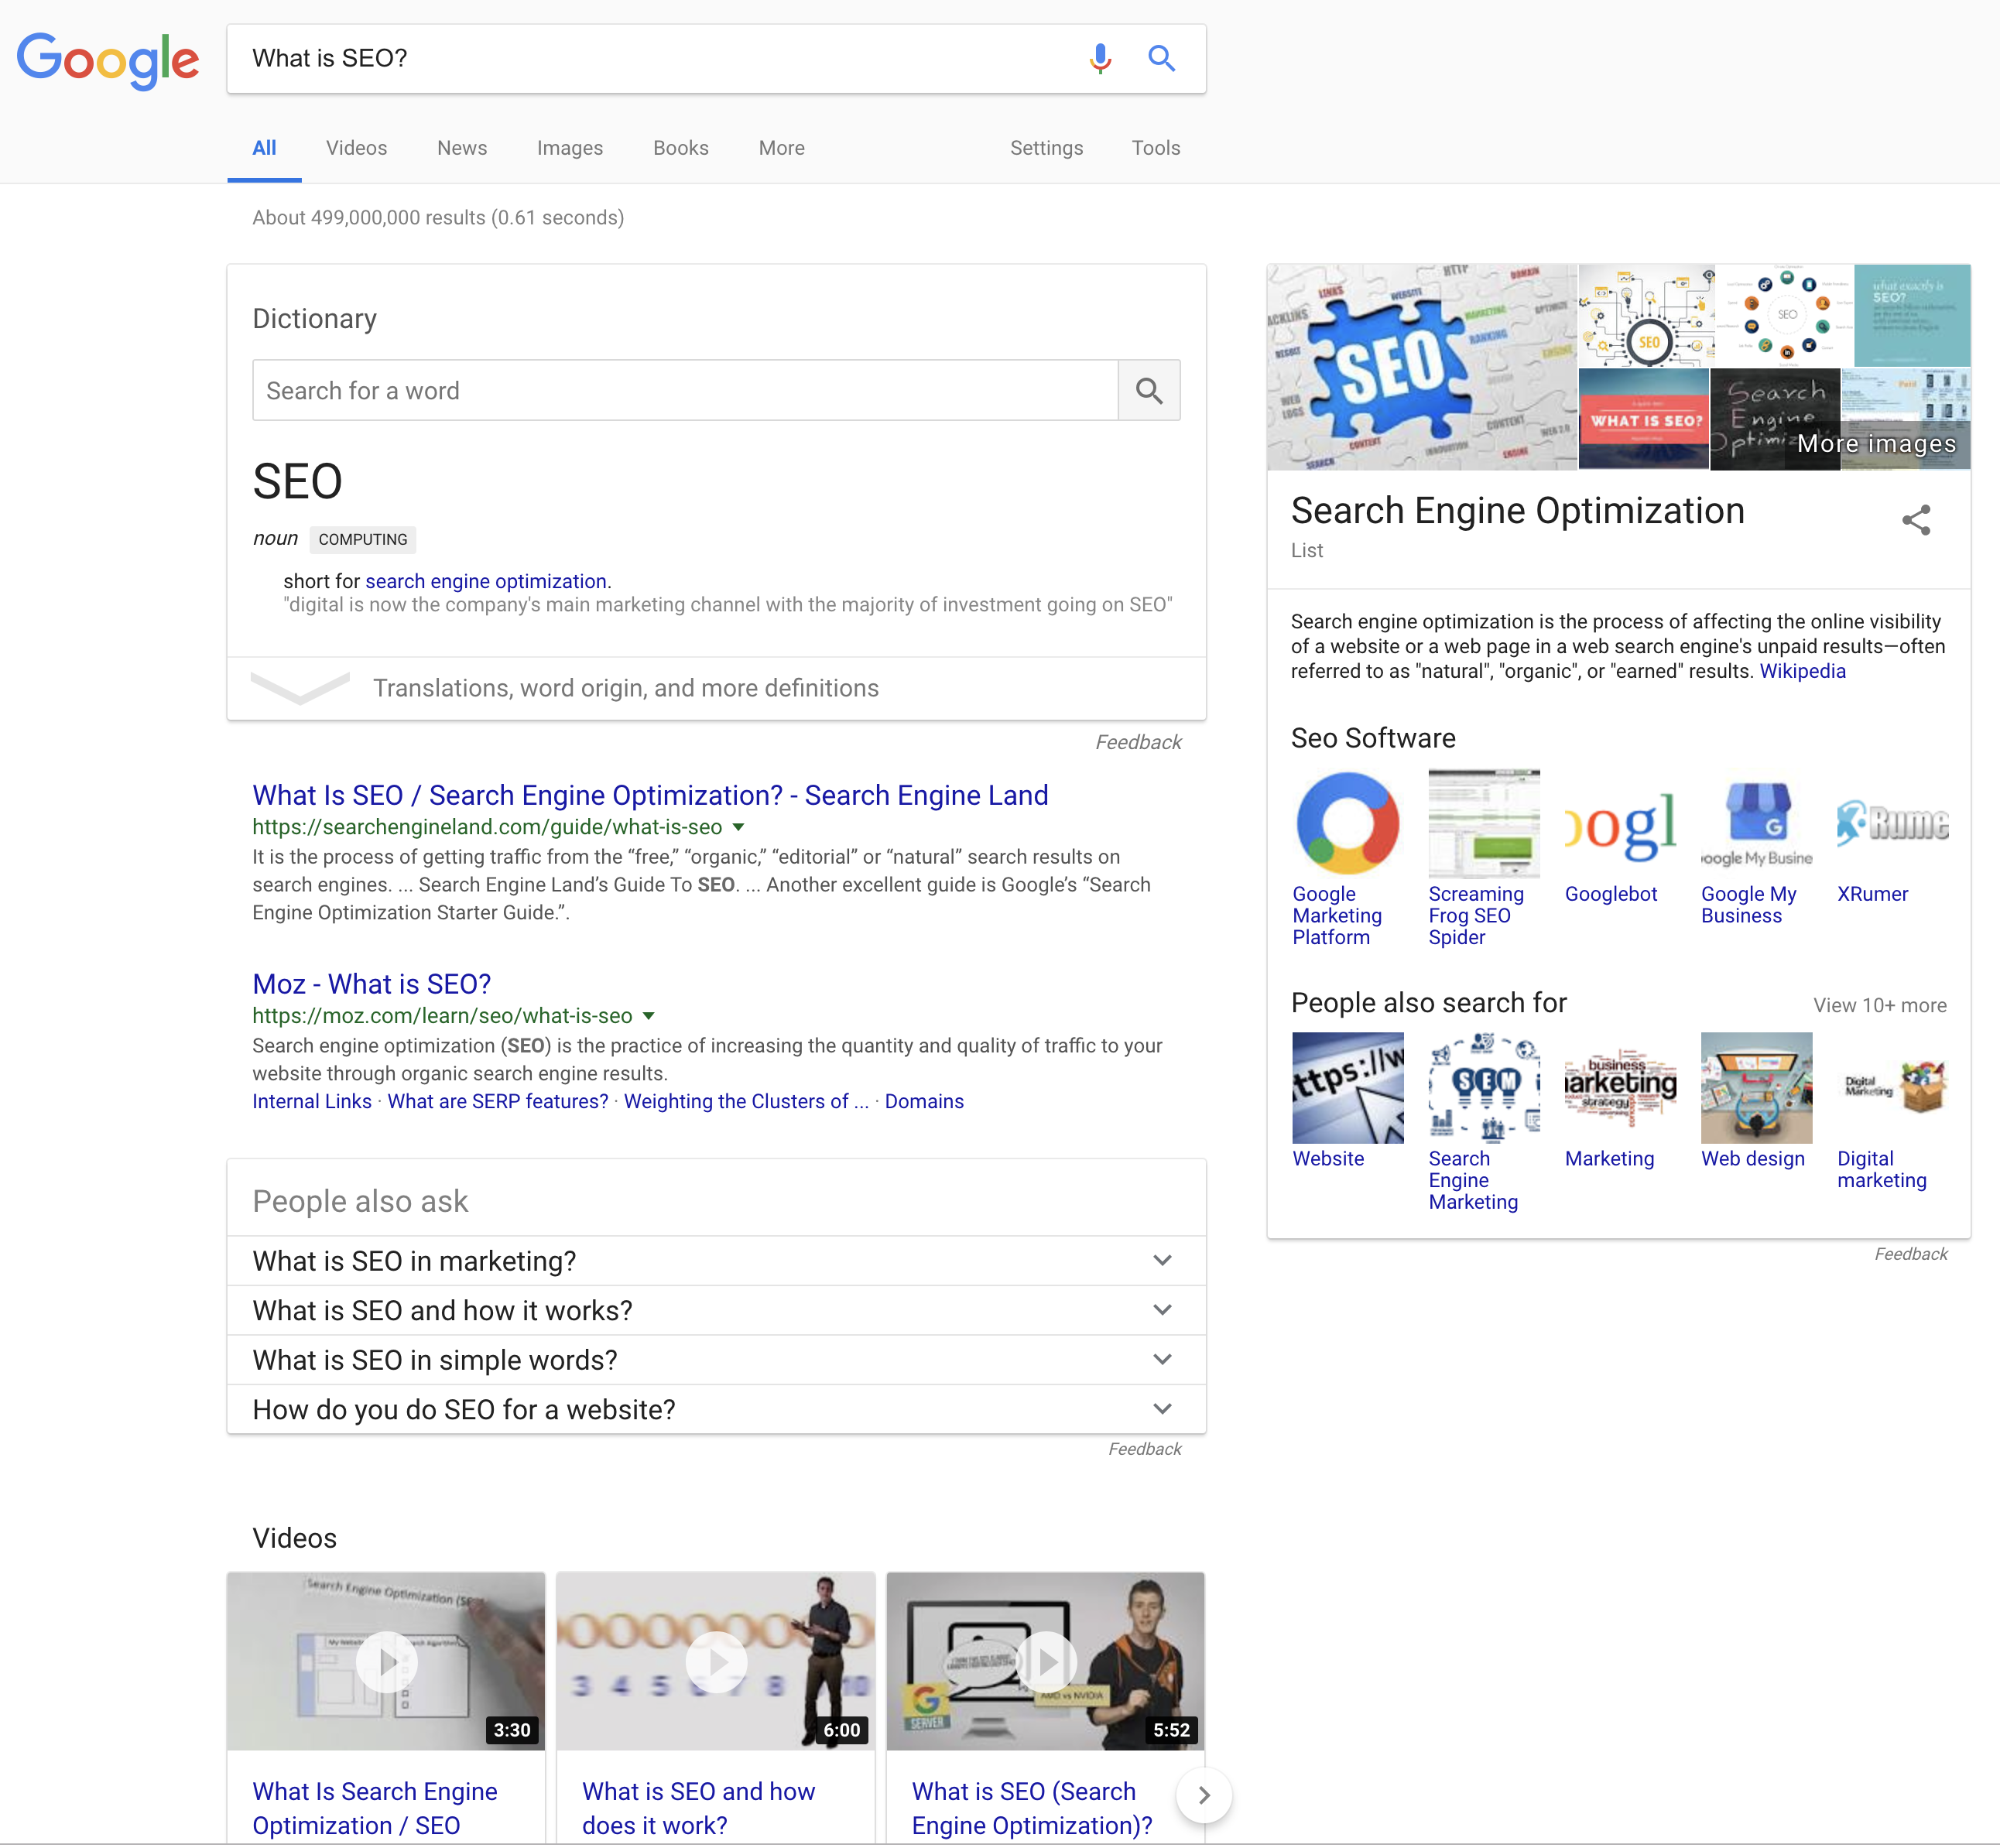Open 'What is SEO (Search Engine Optimization)?' video title
Image resolution: width=2000 pixels, height=1848 pixels.
(1032, 1808)
